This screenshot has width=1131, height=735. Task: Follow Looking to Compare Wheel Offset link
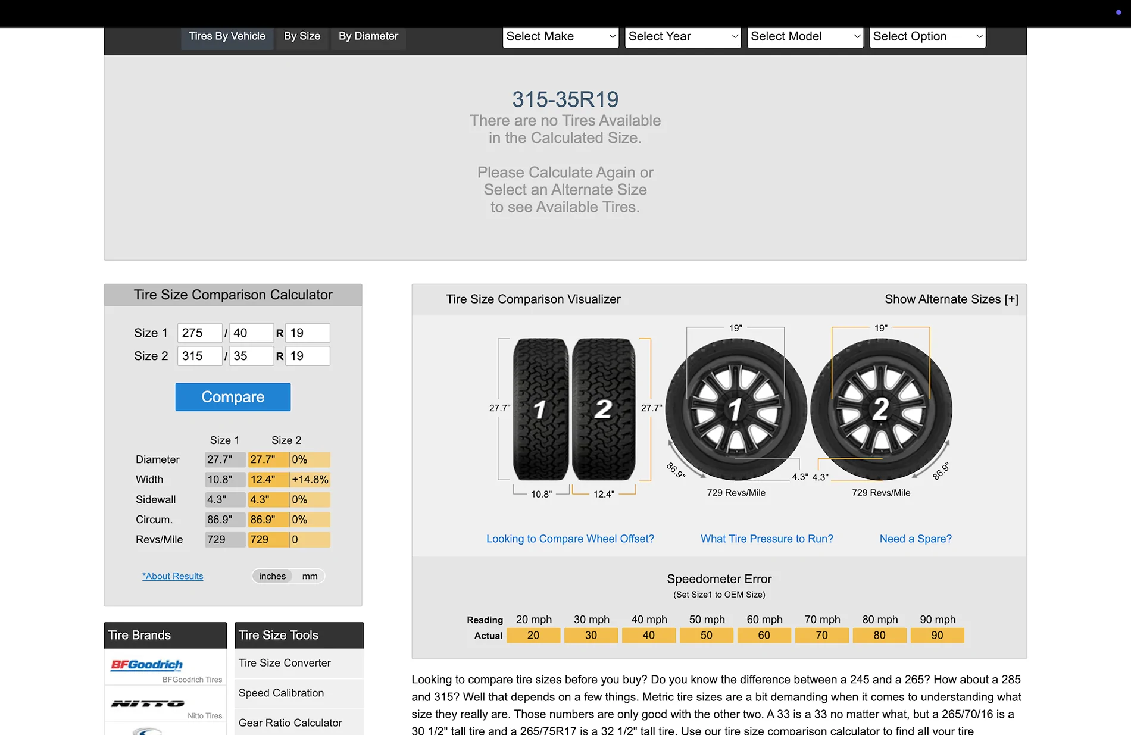570,539
